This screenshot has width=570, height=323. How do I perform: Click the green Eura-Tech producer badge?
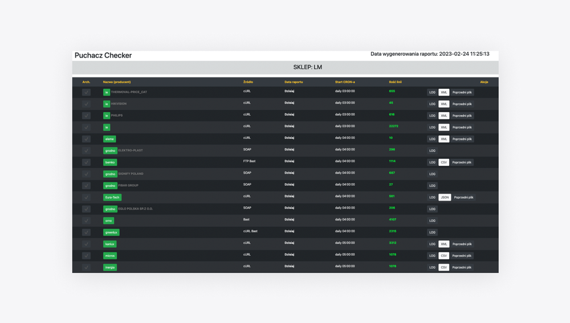[112, 197]
